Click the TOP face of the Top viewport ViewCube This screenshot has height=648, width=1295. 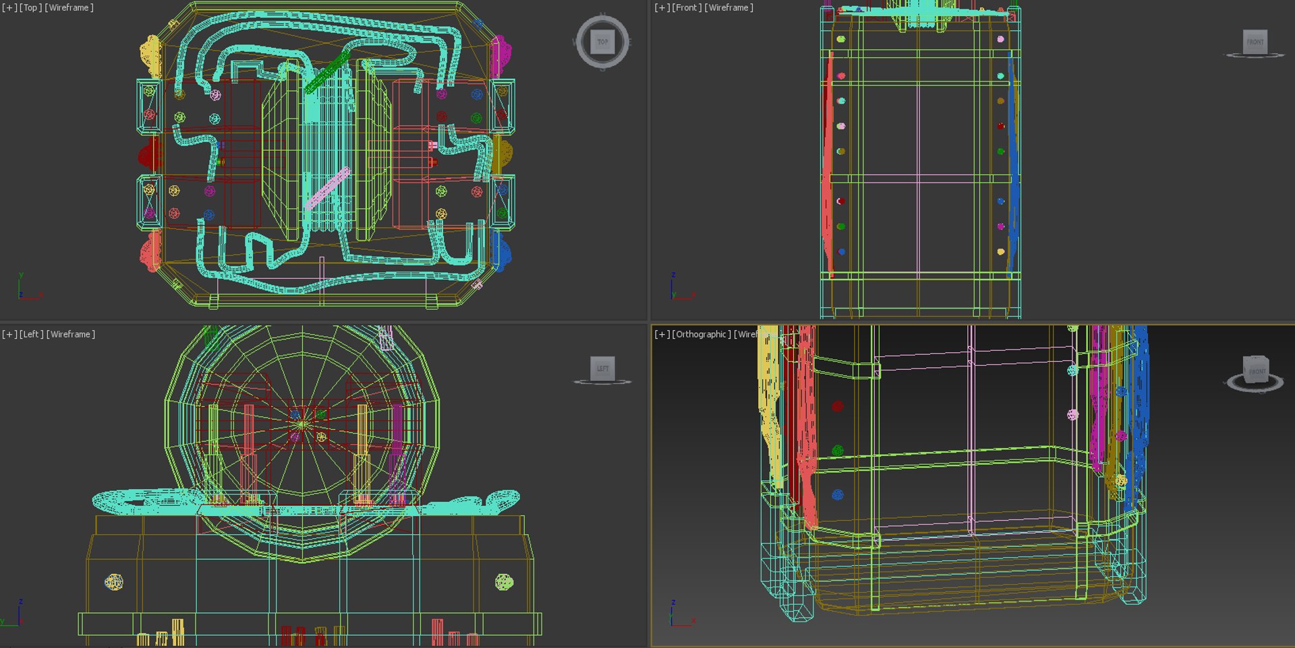click(602, 42)
